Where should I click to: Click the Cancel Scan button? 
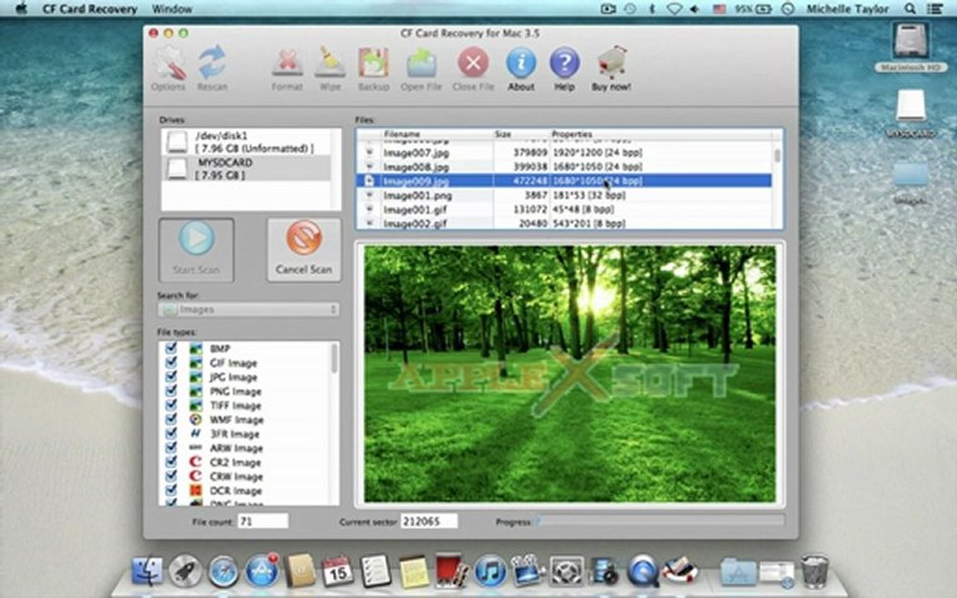point(304,250)
